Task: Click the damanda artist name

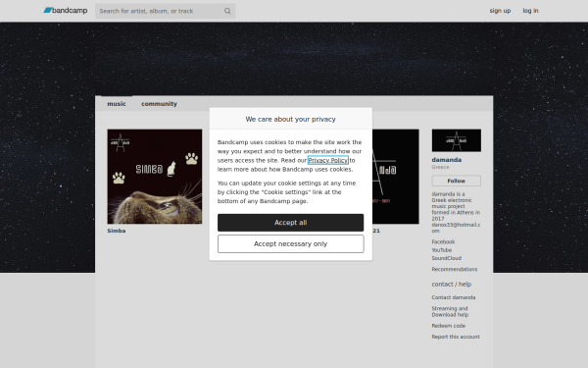Action: [447, 160]
